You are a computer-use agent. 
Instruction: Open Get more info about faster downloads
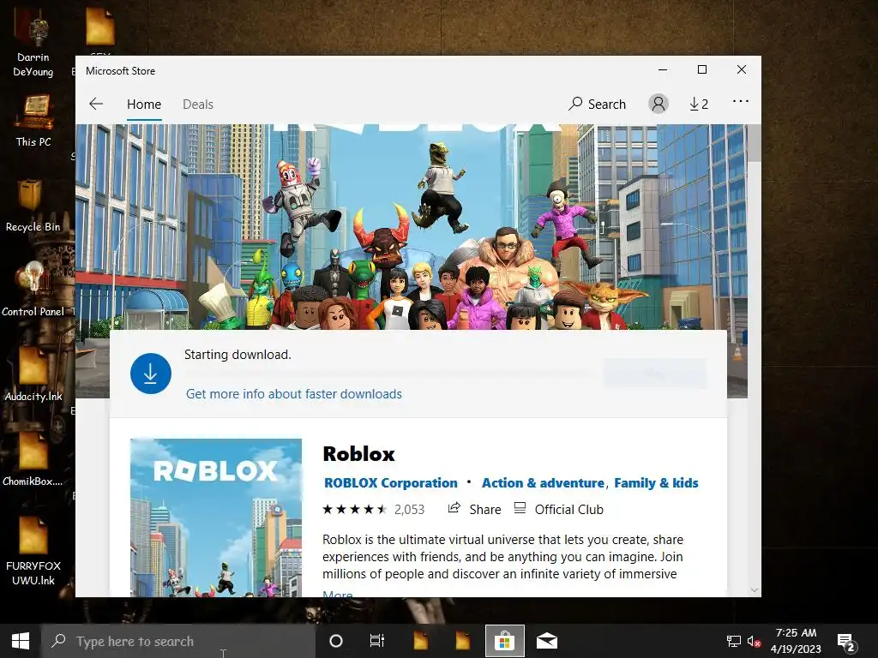(x=294, y=394)
